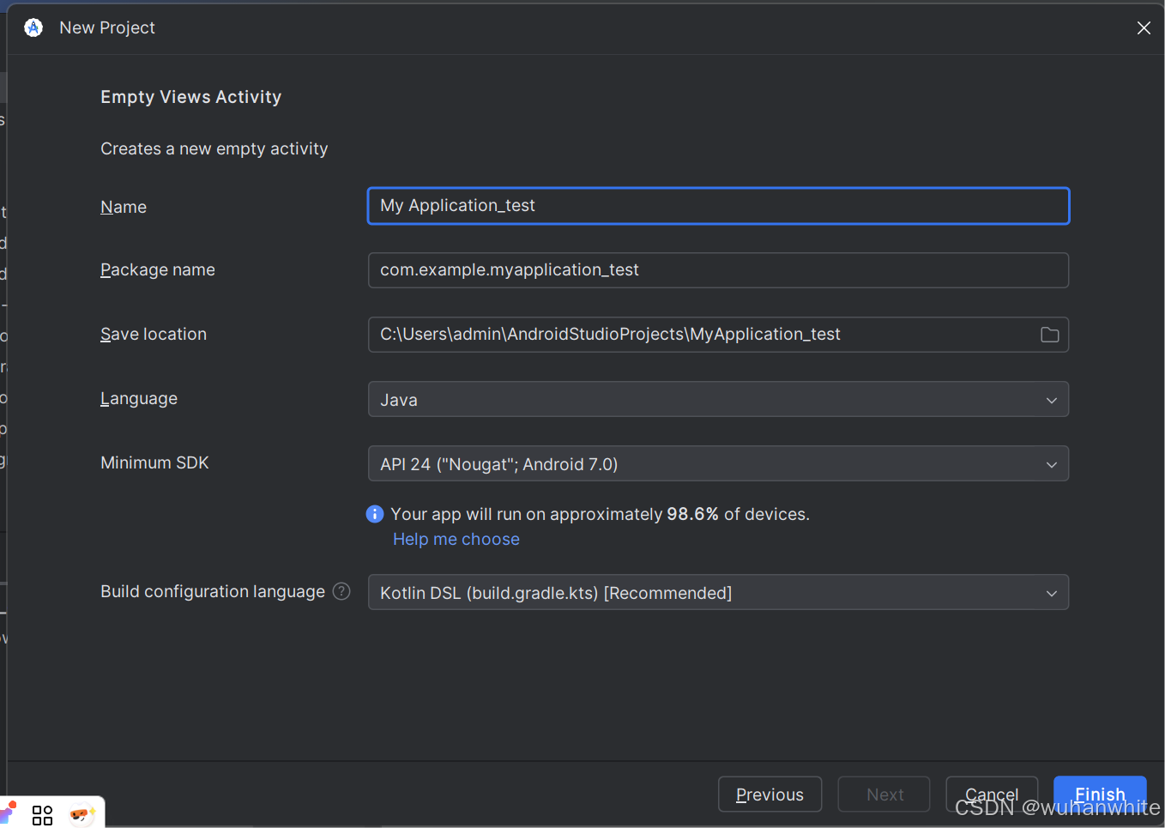This screenshot has width=1165, height=828.
Task: Open Build configuration language dropdown
Action: [718, 592]
